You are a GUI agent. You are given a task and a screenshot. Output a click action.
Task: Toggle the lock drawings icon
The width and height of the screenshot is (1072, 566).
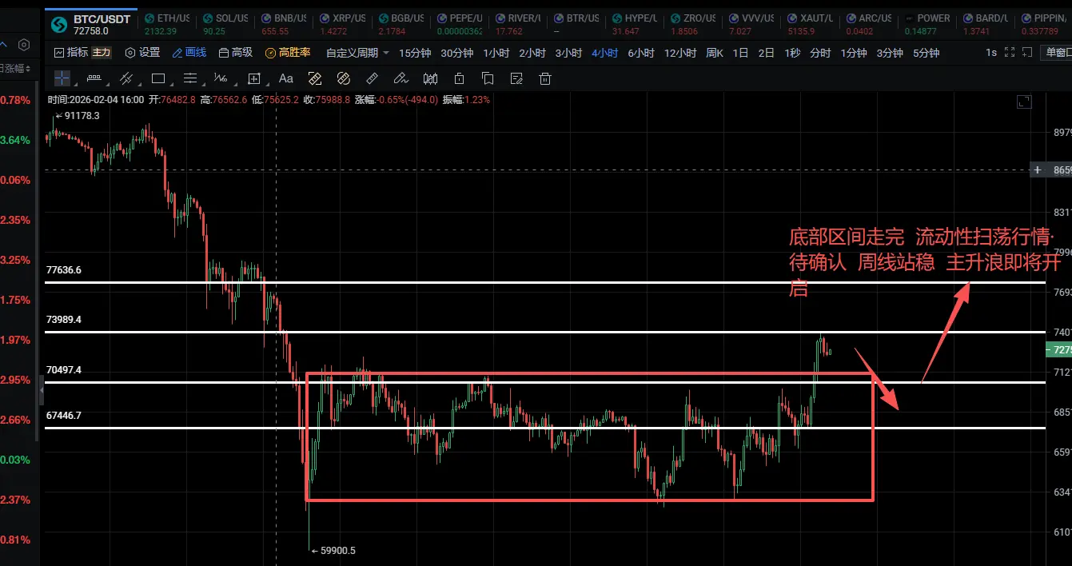point(459,78)
